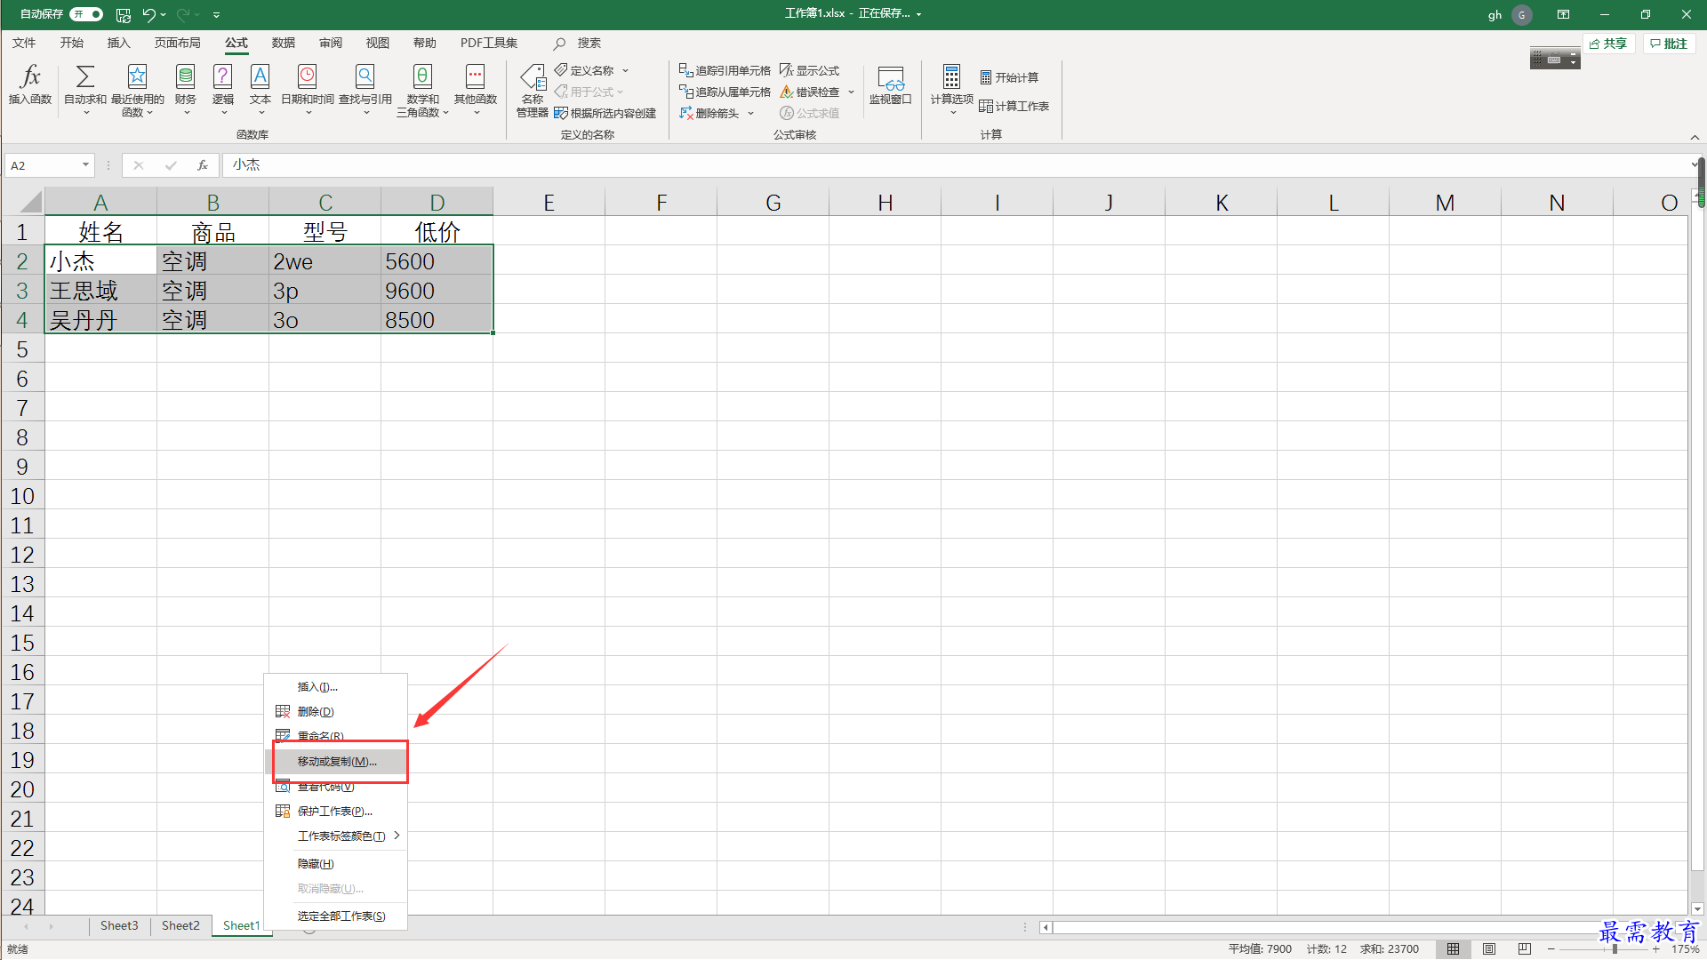Click the Save icon in title bar
1707x960 pixels.
pos(124,14)
